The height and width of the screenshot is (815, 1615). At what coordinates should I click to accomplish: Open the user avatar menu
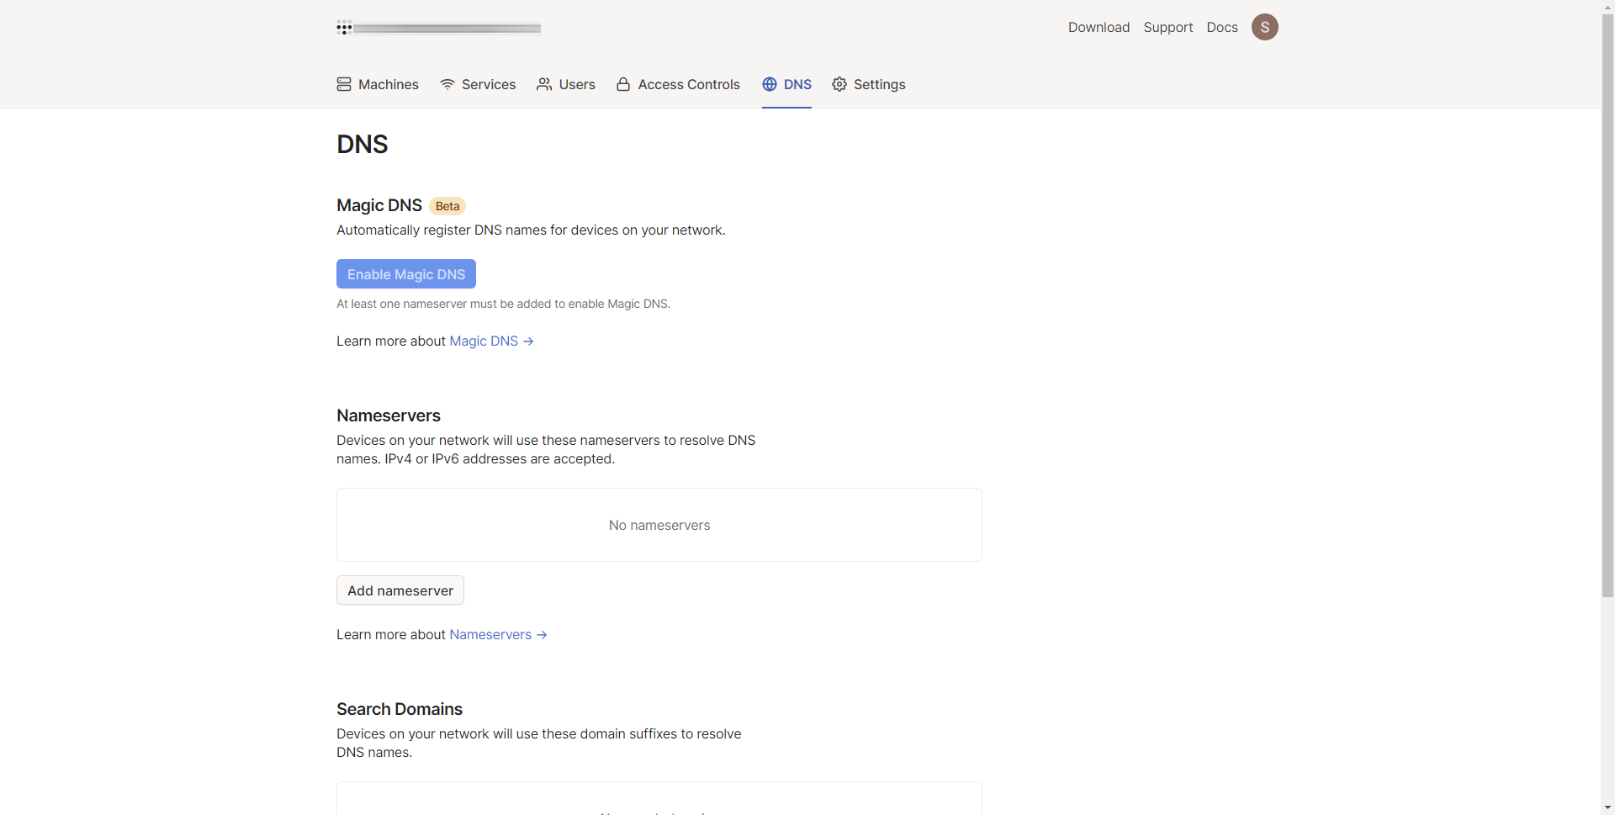click(1264, 27)
